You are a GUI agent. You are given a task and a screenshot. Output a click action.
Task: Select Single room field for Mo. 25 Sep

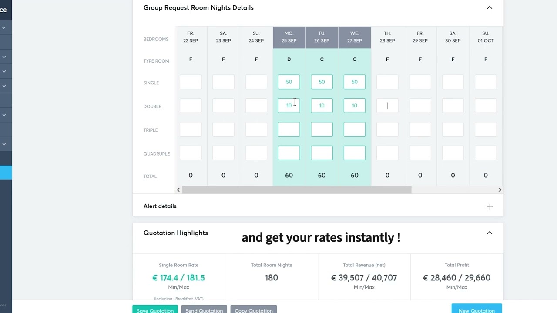pos(289,82)
